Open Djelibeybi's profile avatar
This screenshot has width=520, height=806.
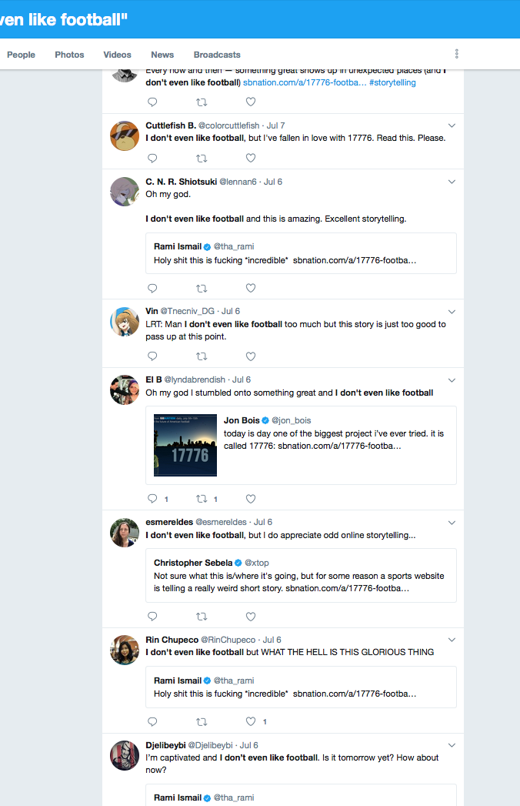tap(124, 756)
